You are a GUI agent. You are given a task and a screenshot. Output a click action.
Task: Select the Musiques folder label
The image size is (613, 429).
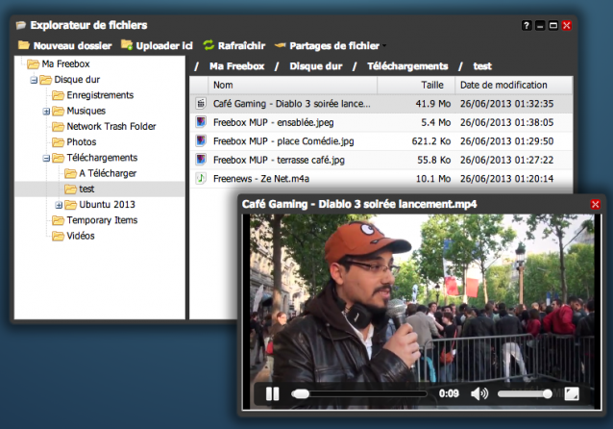[x=86, y=111]
